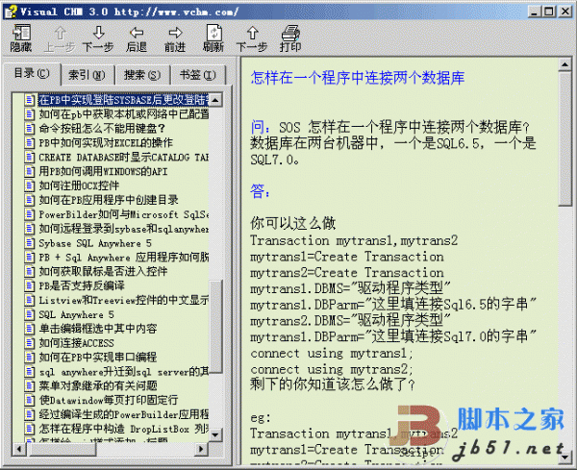Click the contents tree scroll-up arrow
The image size is (577, 470).
click(215, 100)
